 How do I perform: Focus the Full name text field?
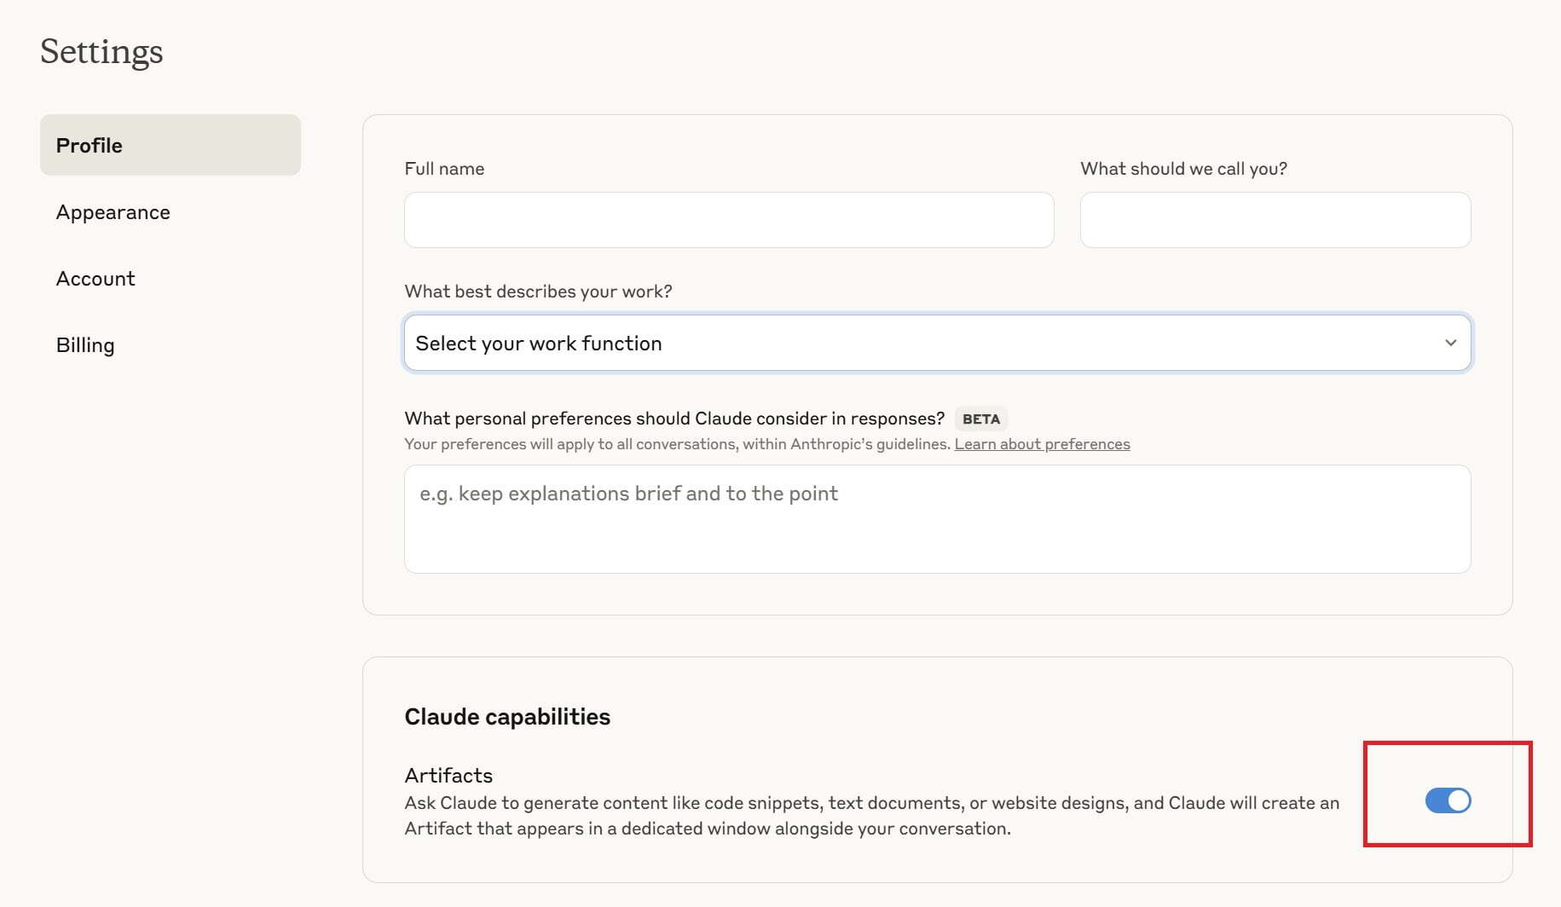click(729, 220)
